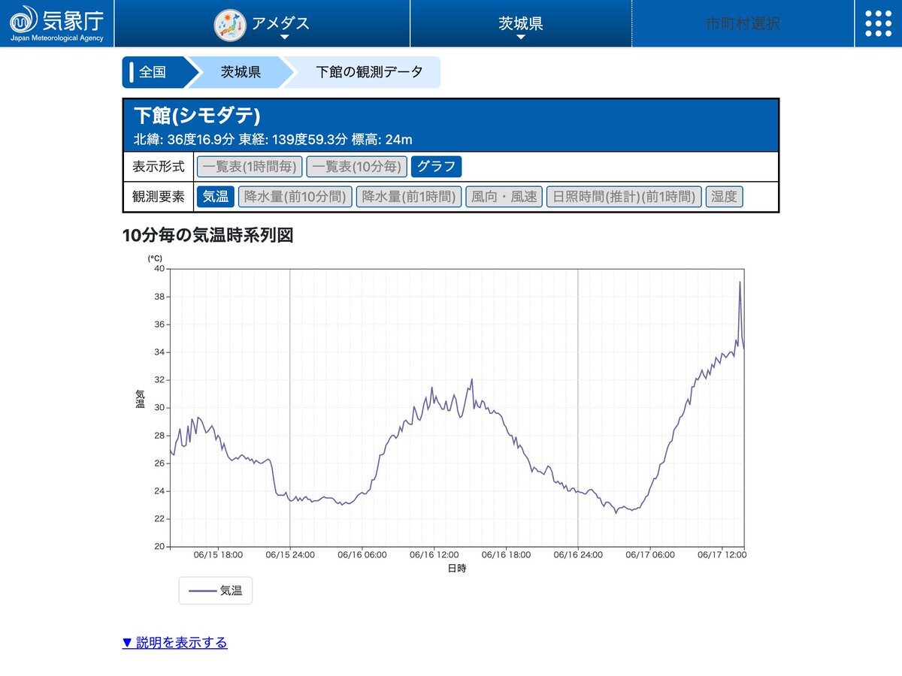Open the 市町村選択 selector

[743, 23]
